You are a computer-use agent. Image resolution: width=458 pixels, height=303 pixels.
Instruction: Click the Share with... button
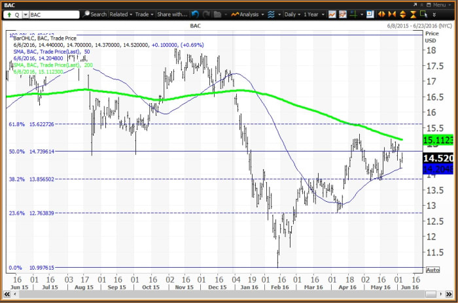173,14
